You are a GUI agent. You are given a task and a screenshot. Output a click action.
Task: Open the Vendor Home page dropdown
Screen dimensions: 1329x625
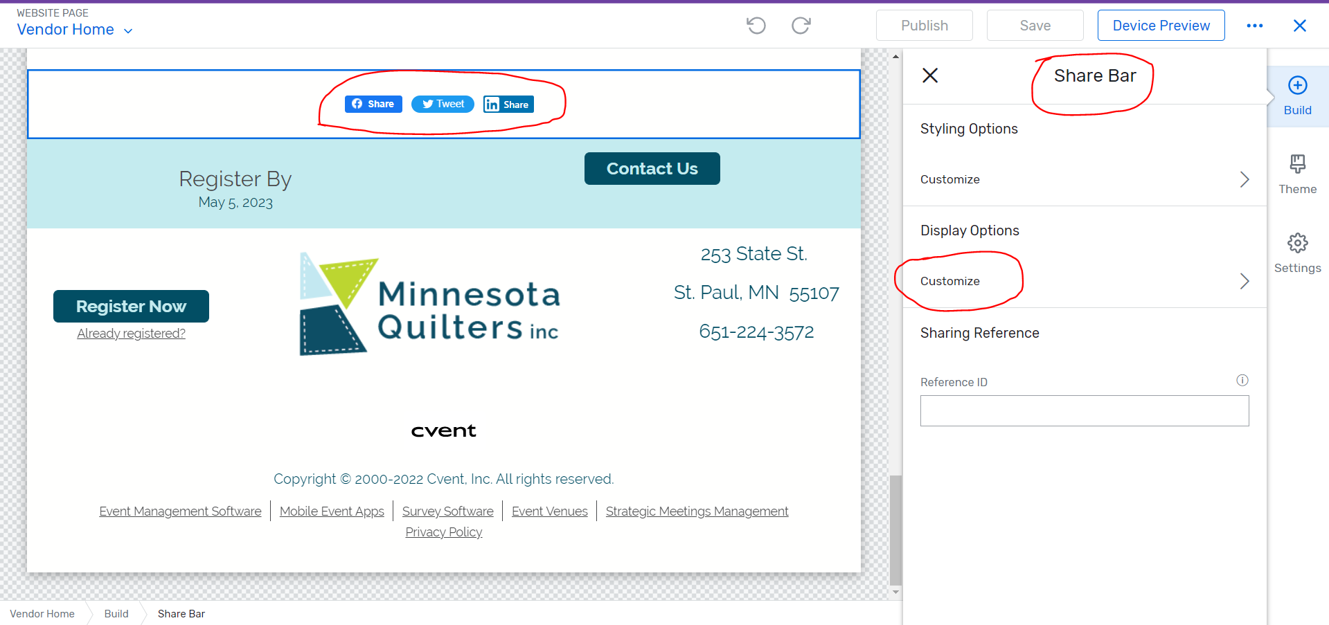point(75,30)
